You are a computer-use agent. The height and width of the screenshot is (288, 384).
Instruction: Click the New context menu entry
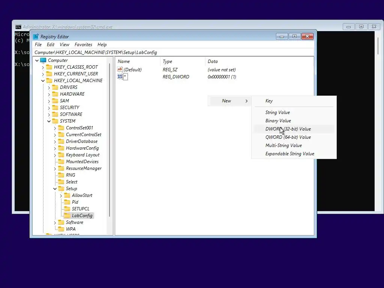tap(229, 101)
